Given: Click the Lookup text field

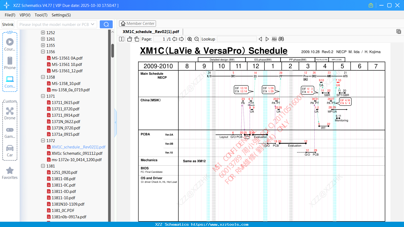Looking at the screenshot, I should click(237, 39).
